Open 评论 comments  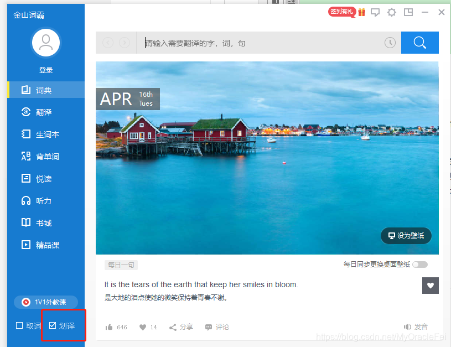tap(217, 327)
